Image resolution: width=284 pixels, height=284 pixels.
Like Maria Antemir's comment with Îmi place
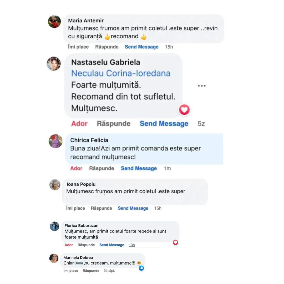tap(78, 47)
